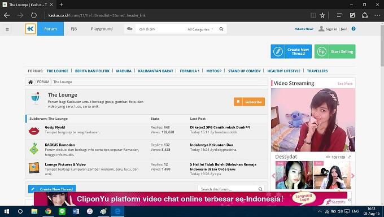Click Langsung Login on banner
The height and width of the screenshot is (217, 384).
pos(304,198)
